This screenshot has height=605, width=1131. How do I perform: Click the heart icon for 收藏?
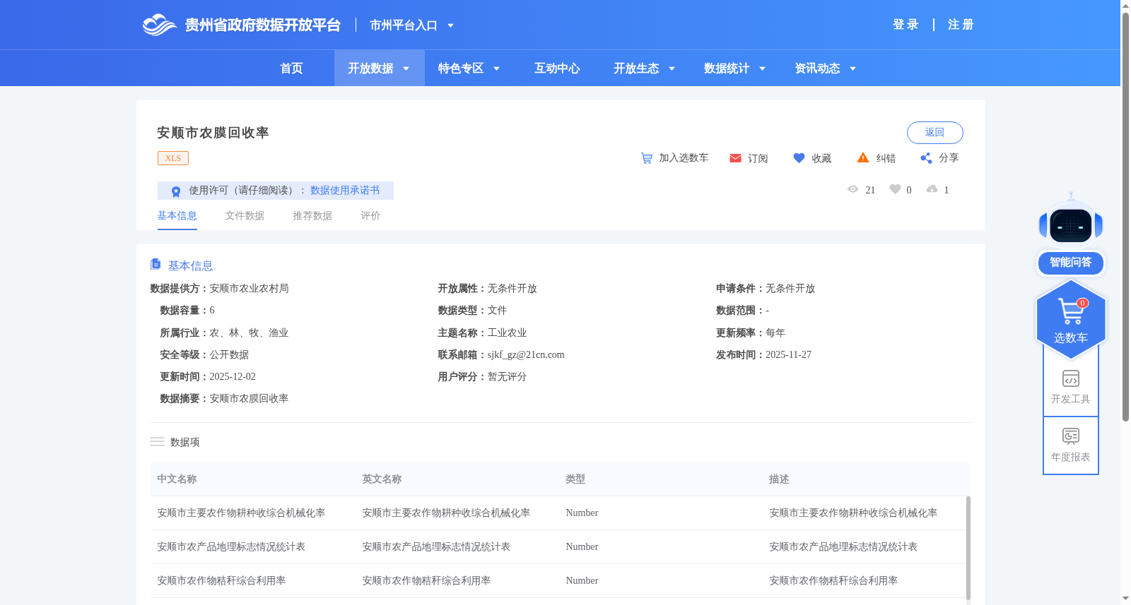pos(799,158)
